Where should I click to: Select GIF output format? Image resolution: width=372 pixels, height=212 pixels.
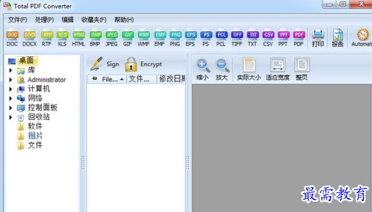coord(127,38)
